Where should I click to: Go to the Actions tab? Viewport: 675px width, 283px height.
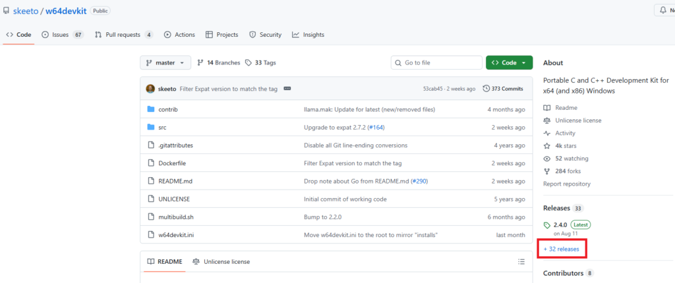pyautogui.click(x=179, y=34)
